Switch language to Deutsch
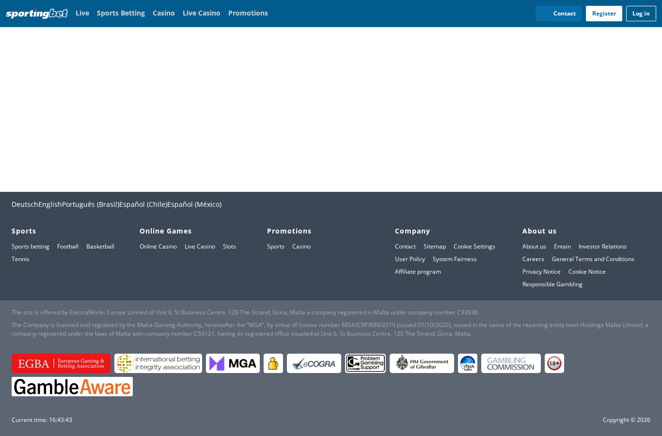Viewport: 662px width, 436px height. 25,204
